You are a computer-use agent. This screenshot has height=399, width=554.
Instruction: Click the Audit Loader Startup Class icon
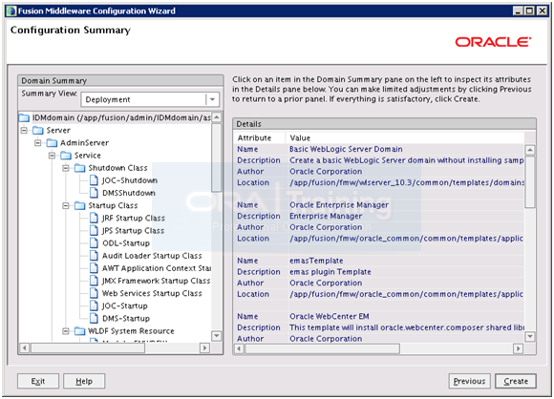point(94,256)
